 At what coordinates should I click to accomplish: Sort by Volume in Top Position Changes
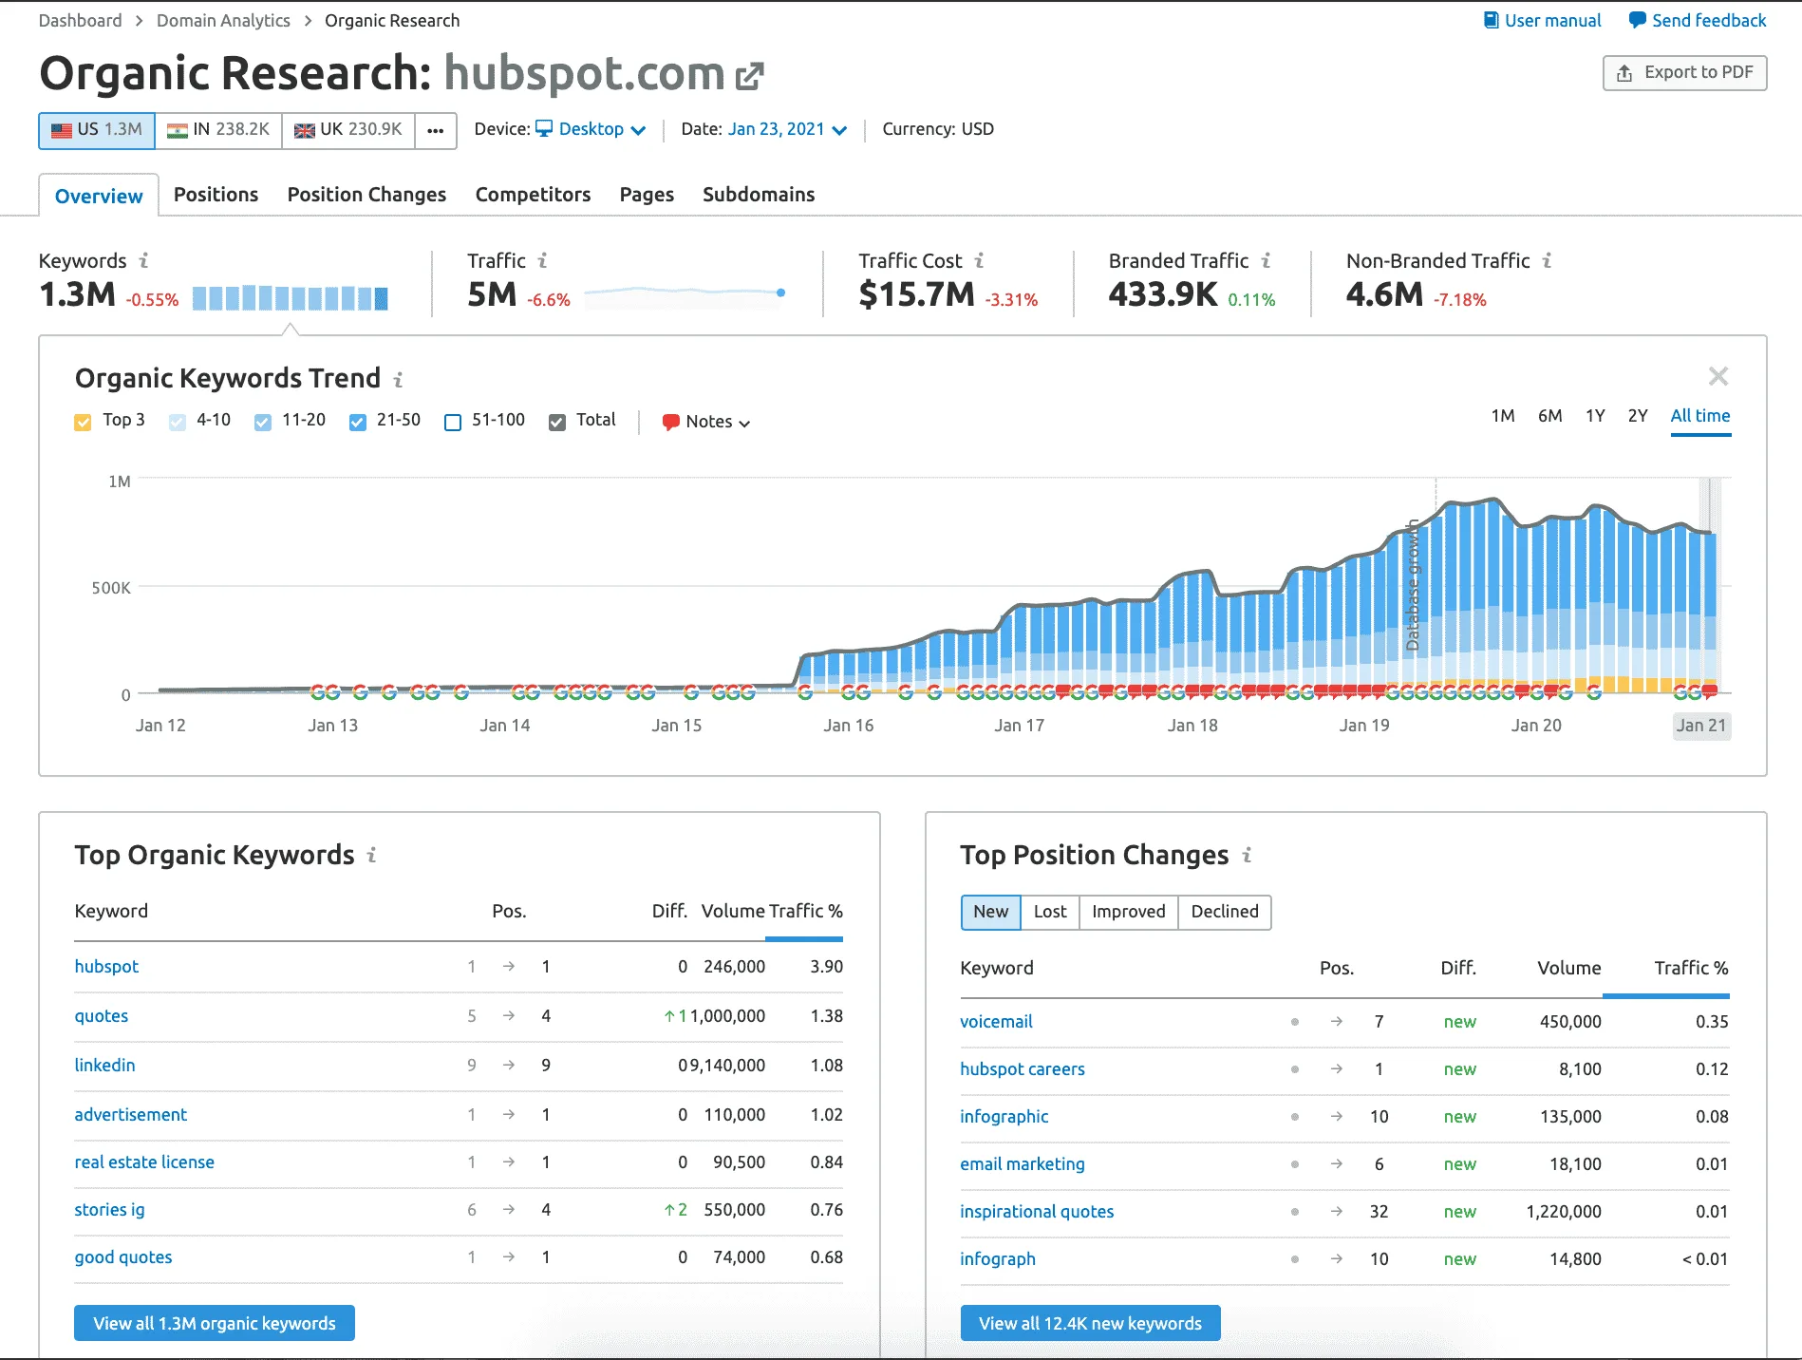click(x=1569, y=969)
